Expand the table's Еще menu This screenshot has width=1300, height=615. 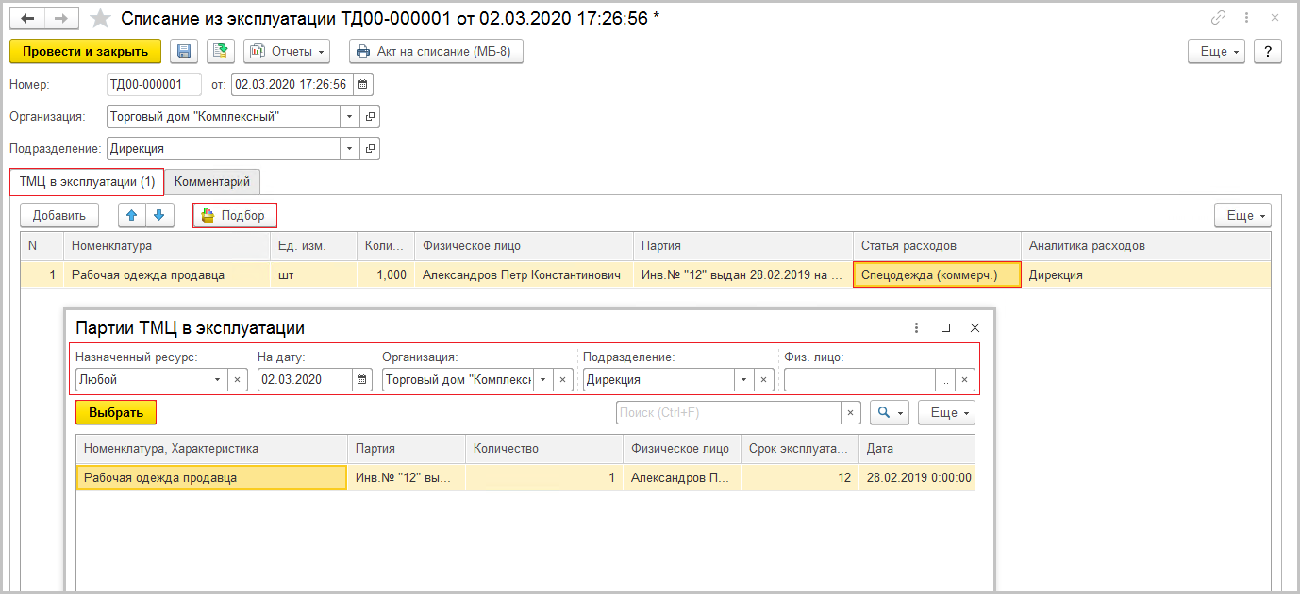[1242, 215]
